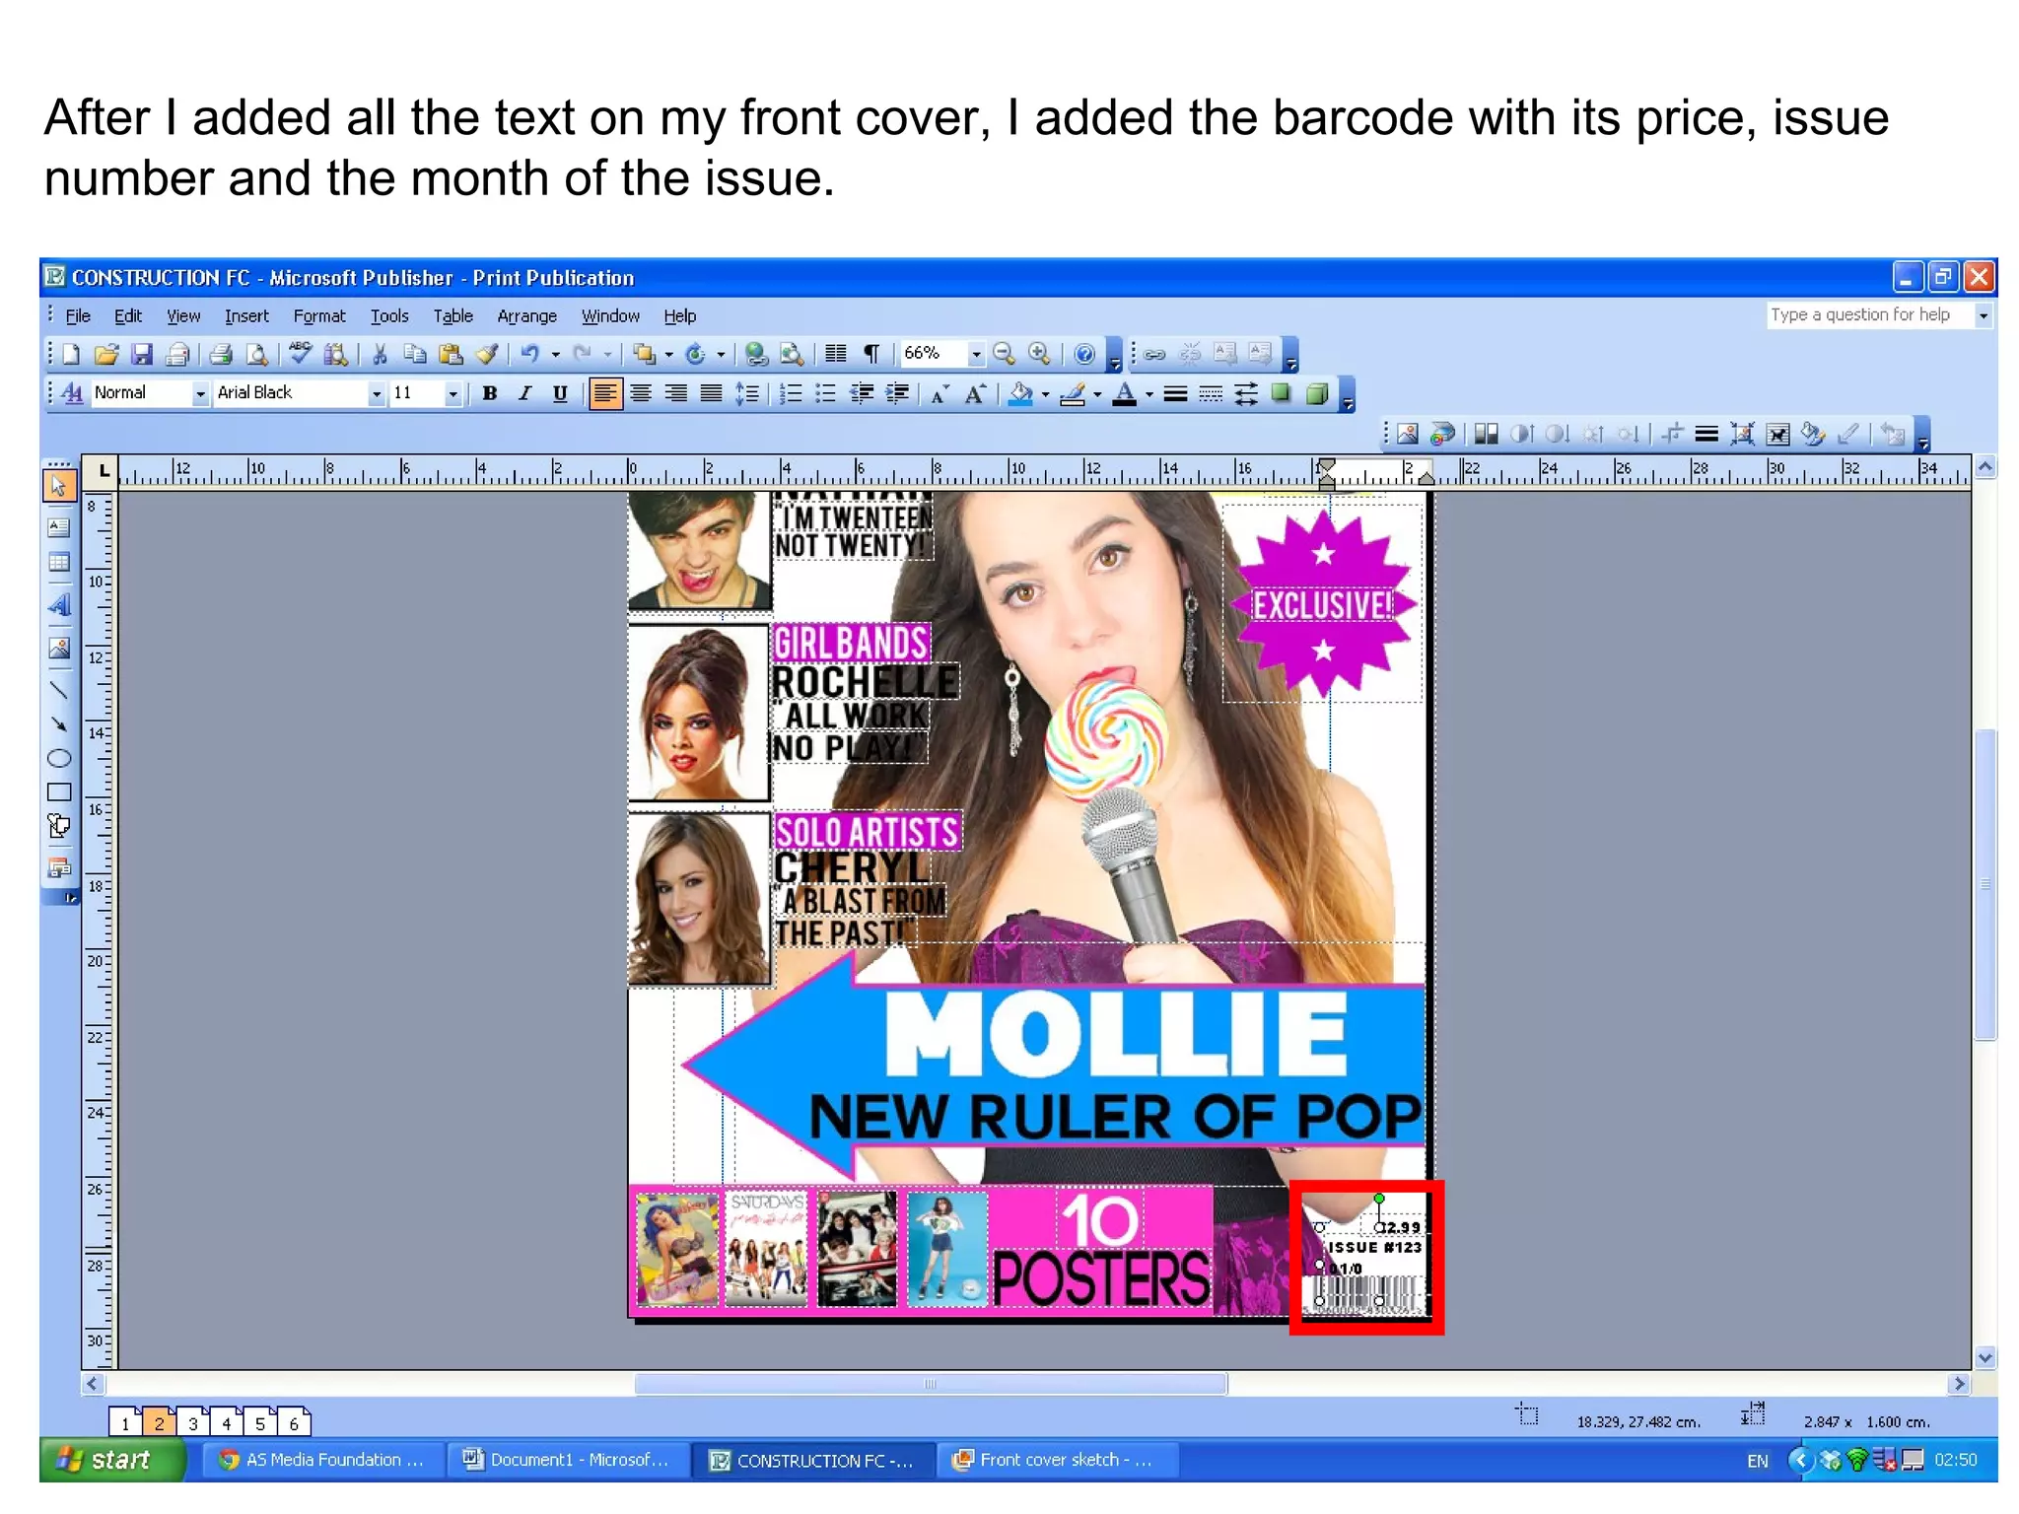Select the Line drawing tool
Screen dimensions: 2019x1514
(59, 690)
